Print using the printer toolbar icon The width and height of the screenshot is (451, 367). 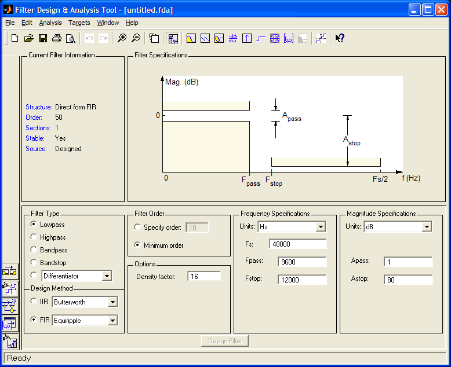(57, 38)
